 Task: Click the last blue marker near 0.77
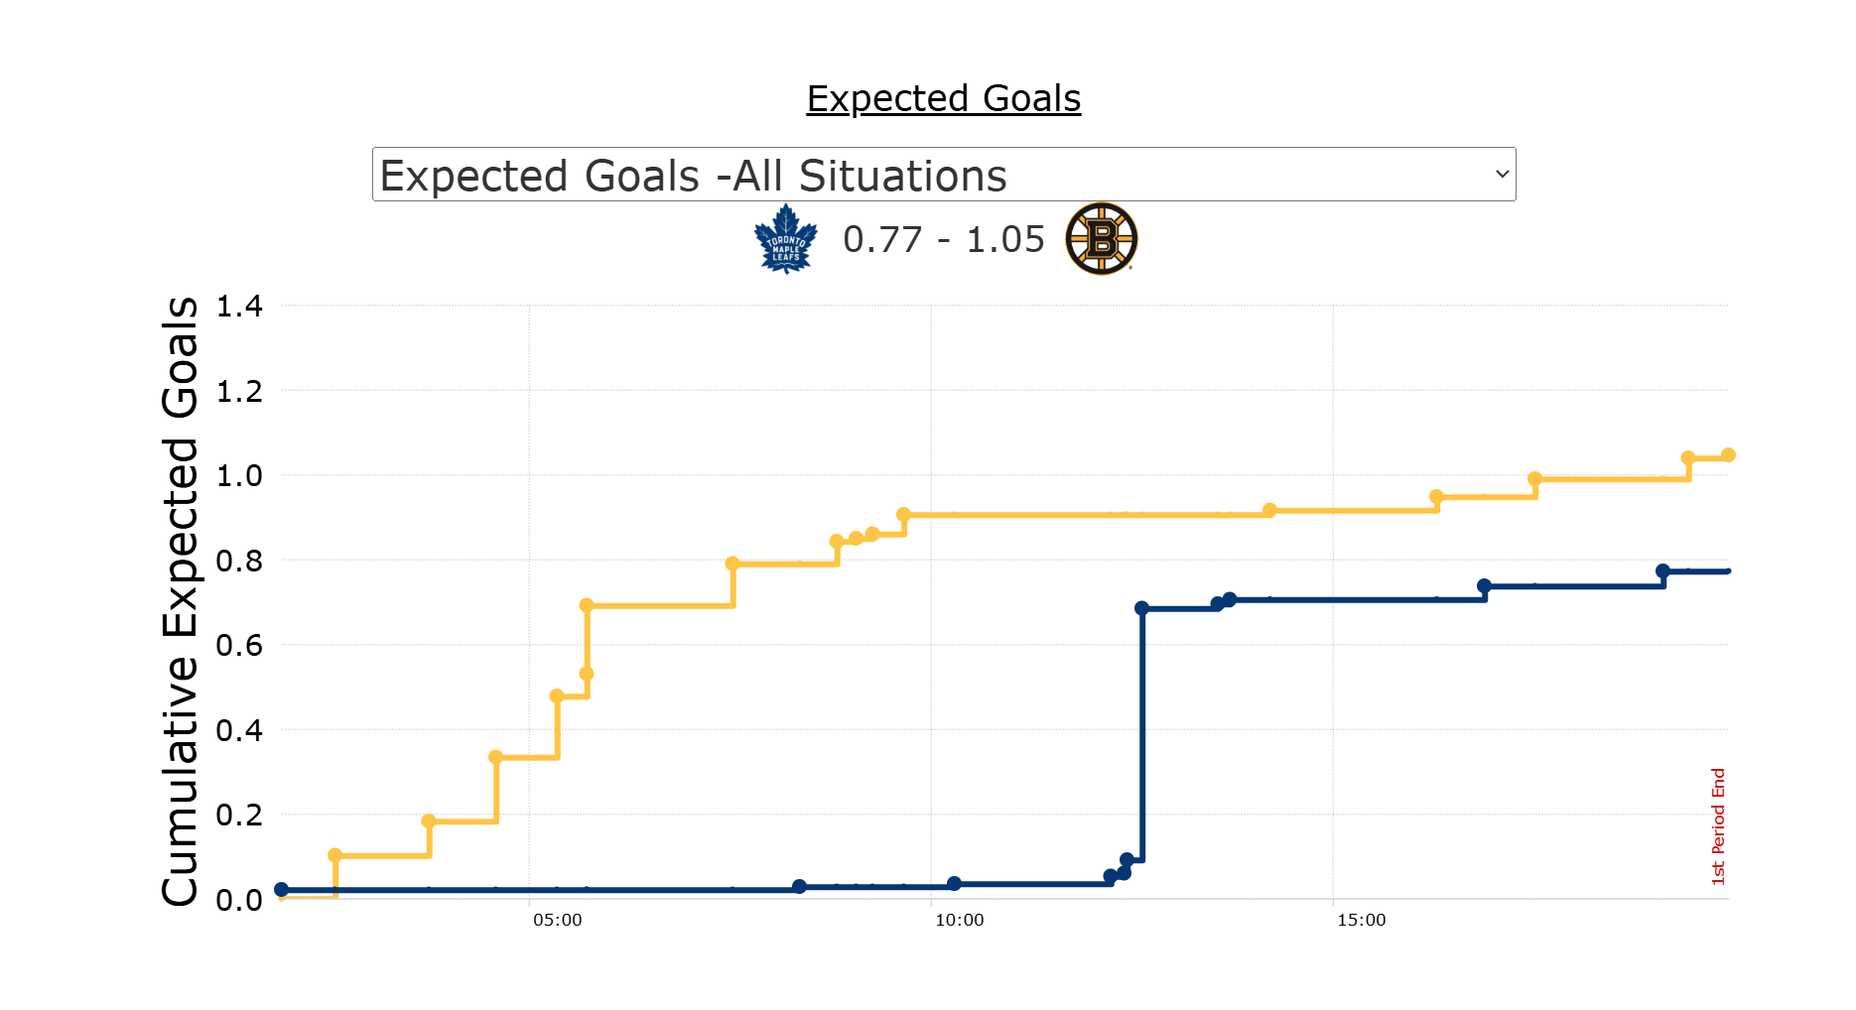click(x=1662, y=571)
